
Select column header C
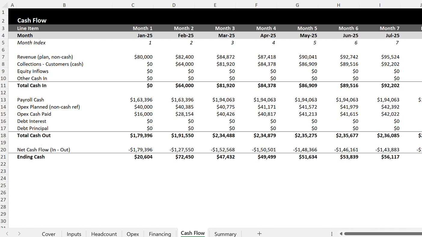click(x=133, y=5)
